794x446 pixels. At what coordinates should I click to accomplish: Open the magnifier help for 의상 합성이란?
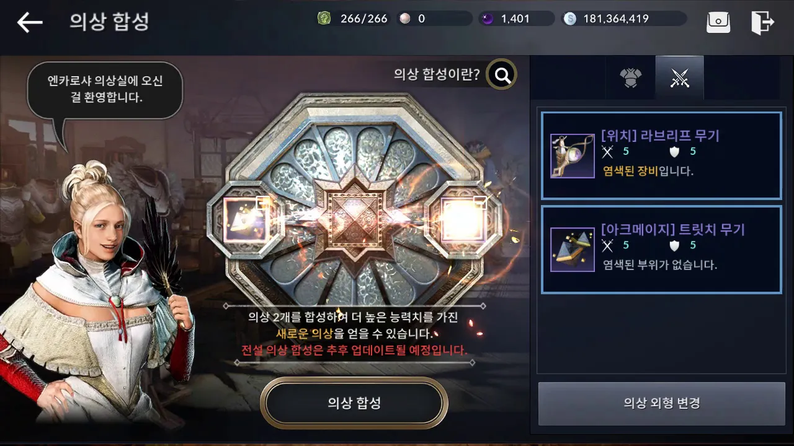point(502,75)
